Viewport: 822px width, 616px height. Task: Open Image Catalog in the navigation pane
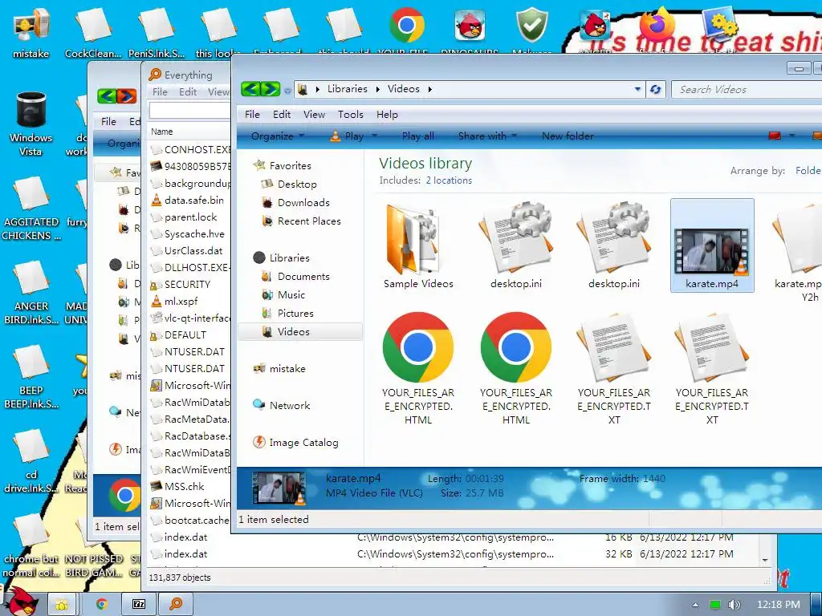coord(303,443)
